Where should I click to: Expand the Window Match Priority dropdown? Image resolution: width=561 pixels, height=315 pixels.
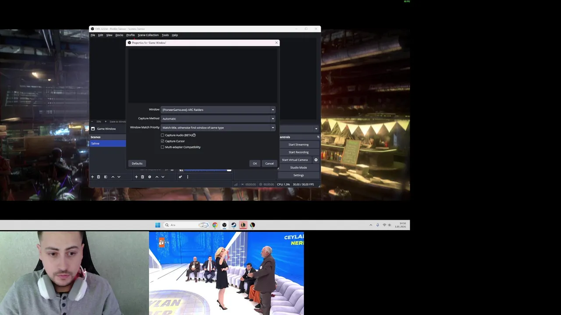(218, 128)
